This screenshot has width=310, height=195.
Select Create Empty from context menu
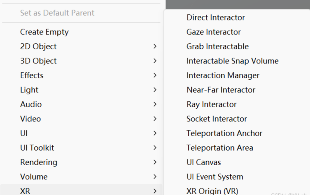44,32
